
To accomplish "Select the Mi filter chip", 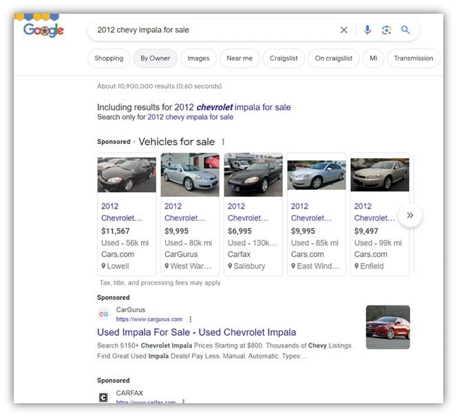I will point(373,58).
